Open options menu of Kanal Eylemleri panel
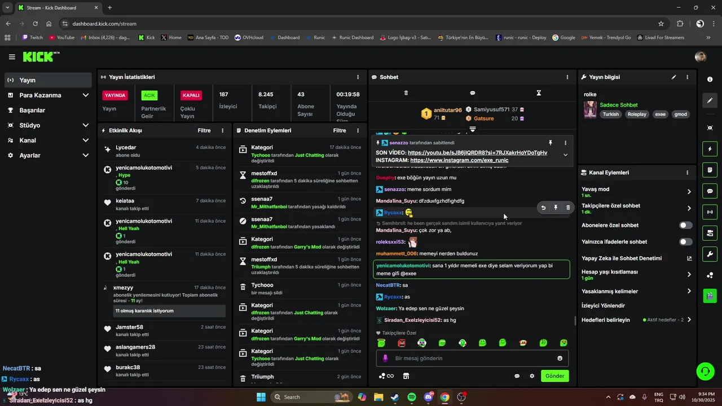The image size is (722, 406). click(x=687, y=173)
